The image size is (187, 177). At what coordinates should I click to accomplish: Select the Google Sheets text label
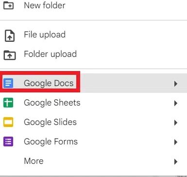tap(52, 103)
